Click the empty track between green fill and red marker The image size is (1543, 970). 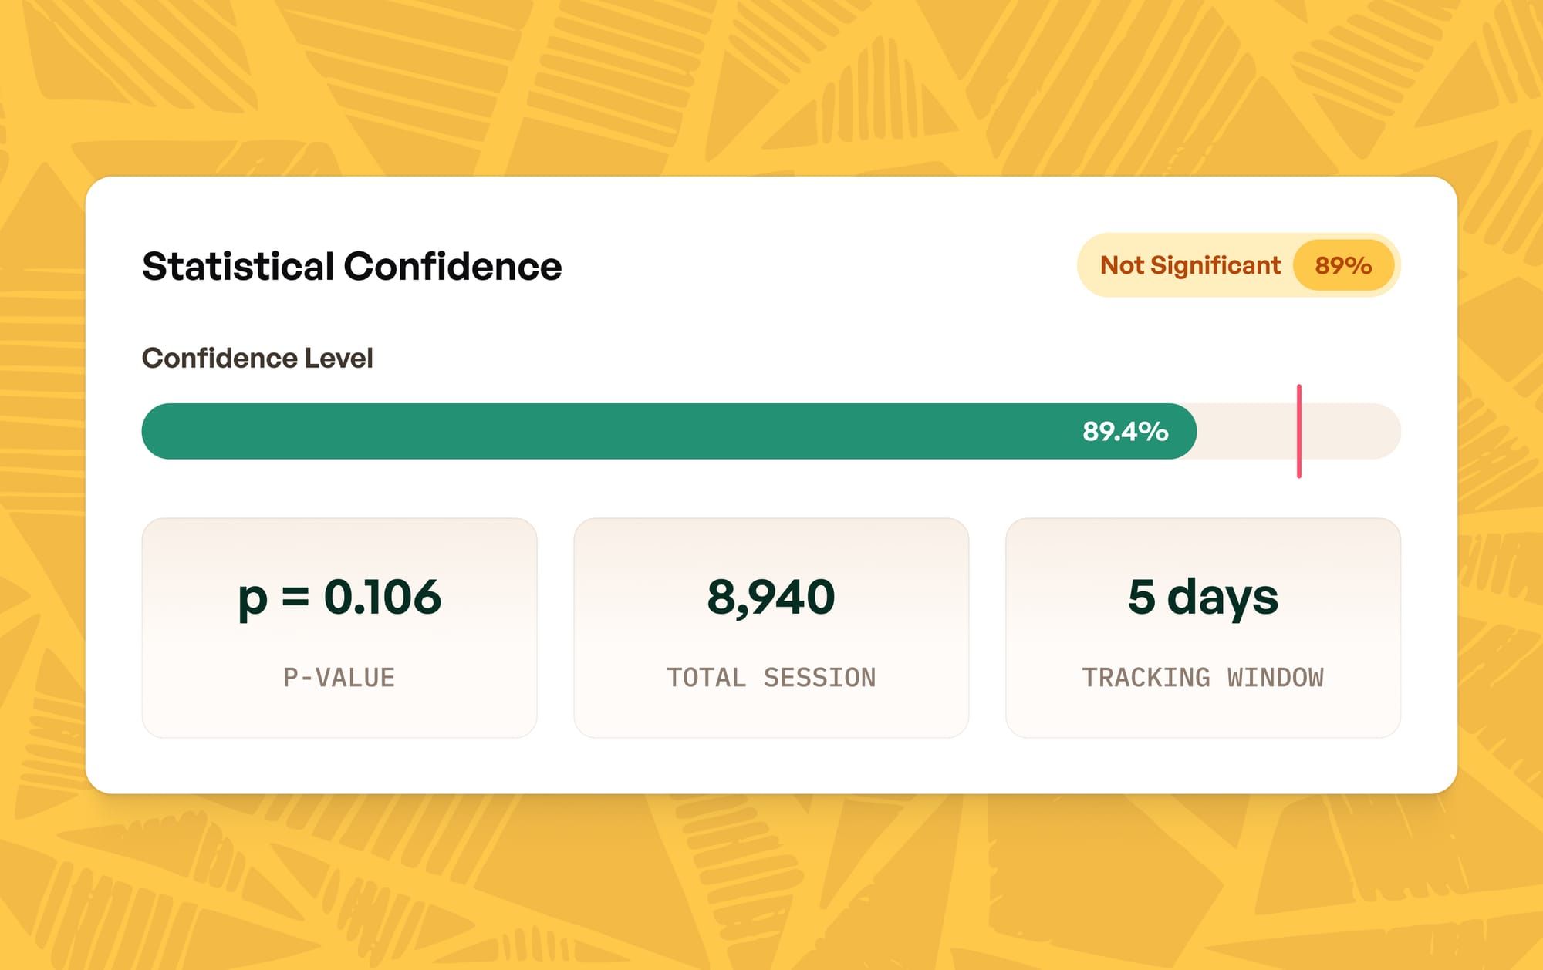(1246, 431)
